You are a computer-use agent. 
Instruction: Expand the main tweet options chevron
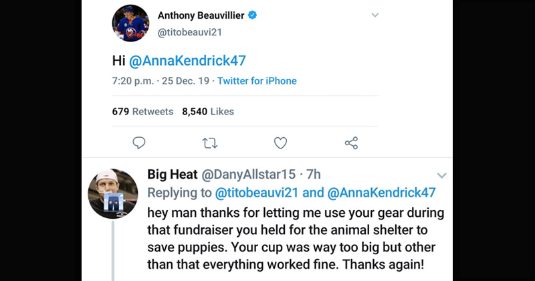click(x=374, y=15)
